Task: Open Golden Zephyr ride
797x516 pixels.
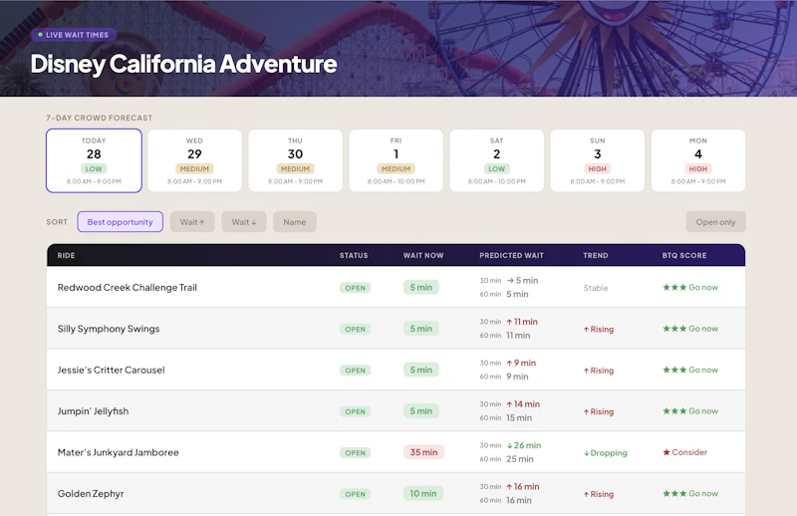Action: (x=91, y=494)
